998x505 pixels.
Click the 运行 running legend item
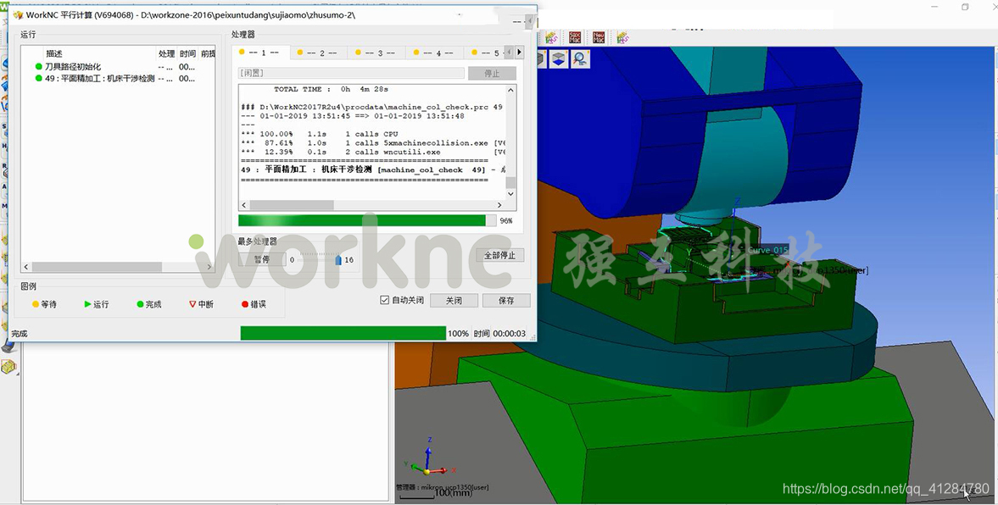point(96,304)
